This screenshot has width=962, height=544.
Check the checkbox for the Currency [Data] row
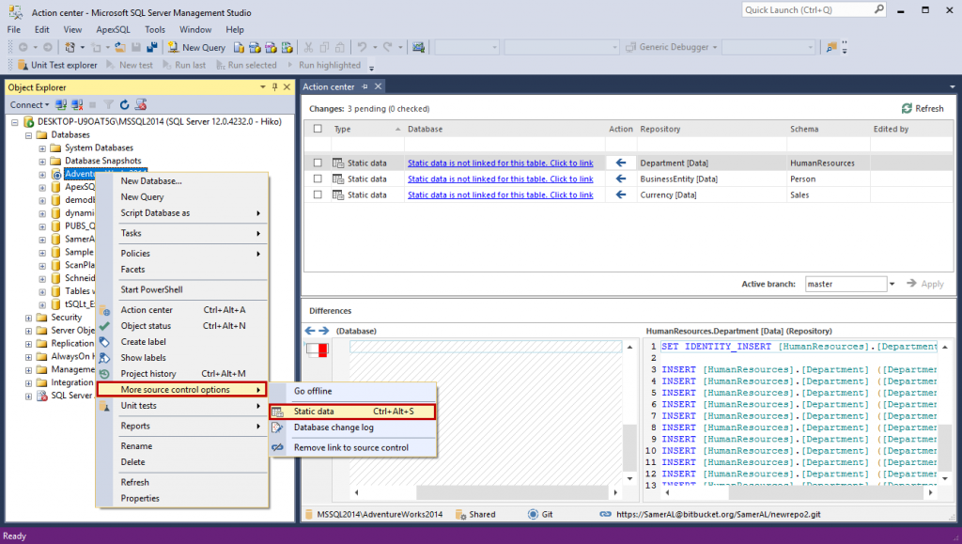pos(317,194)
